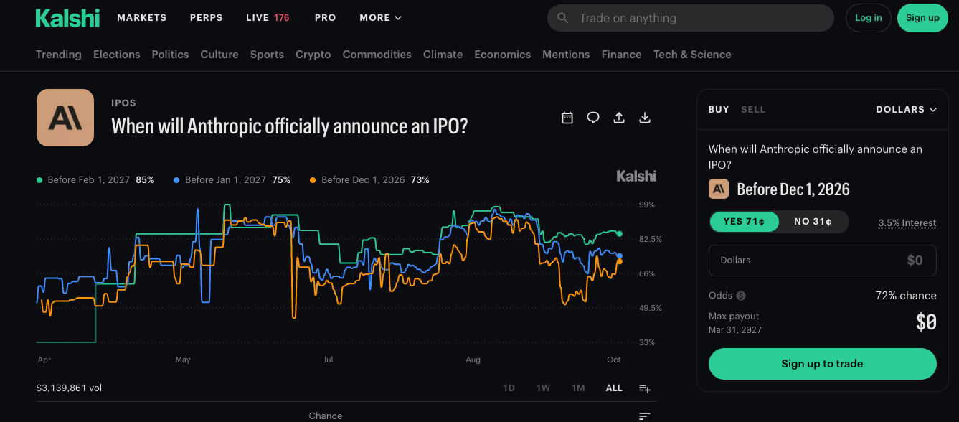Screen dimensions: 959x422
Task: Go to the Elections category
Action: [x=117, y=55]
